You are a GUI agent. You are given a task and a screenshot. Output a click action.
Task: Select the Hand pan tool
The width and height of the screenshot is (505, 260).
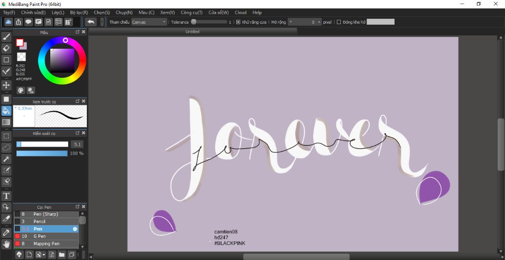coord(6,244)
